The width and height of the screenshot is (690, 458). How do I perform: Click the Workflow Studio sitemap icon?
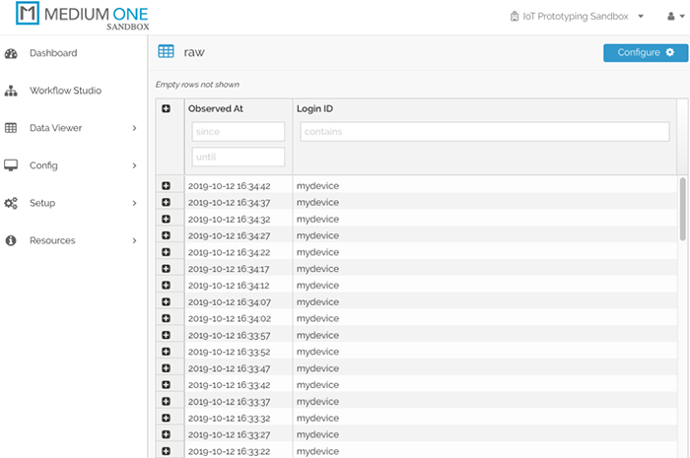click(x=11, y=91)
